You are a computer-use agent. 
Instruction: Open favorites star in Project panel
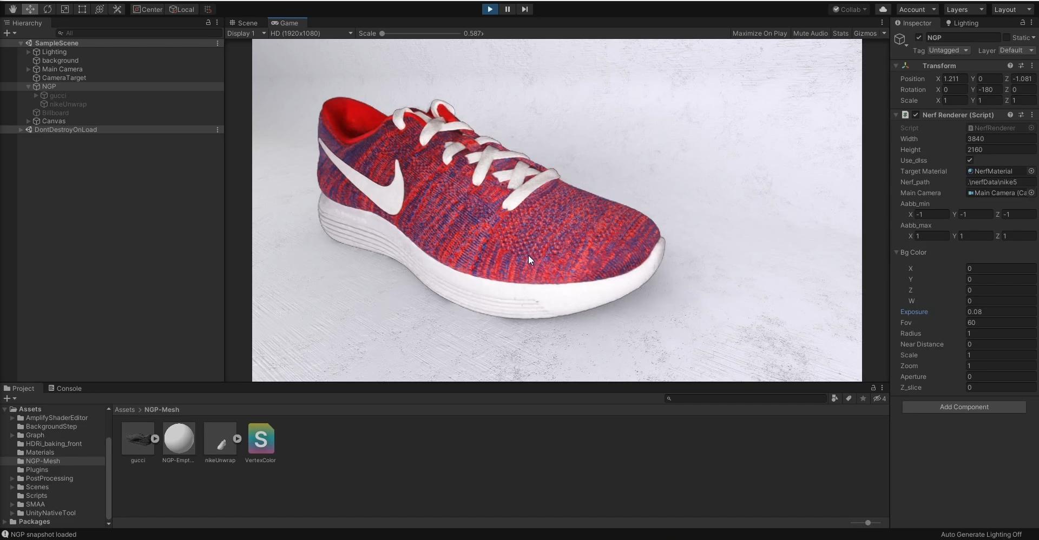pos(863,398)
